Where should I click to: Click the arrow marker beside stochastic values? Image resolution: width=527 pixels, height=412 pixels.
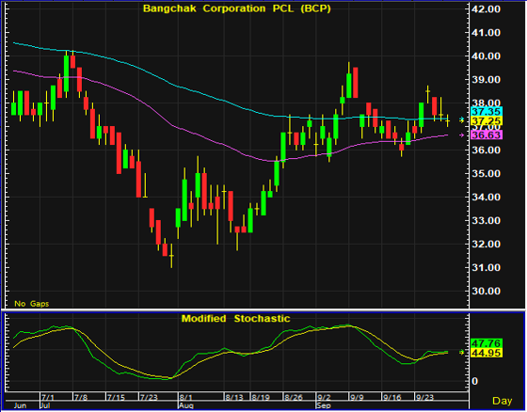pyautogui.click(x=462, y=353)
